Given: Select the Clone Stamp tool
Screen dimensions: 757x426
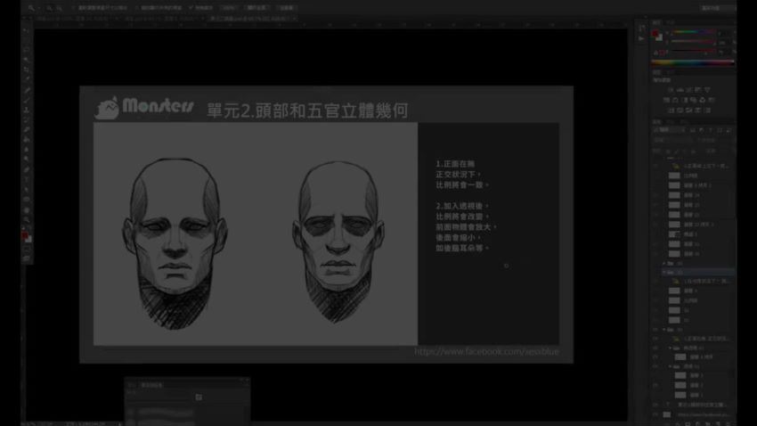Looking at the screenshot, I should [27, 110].
